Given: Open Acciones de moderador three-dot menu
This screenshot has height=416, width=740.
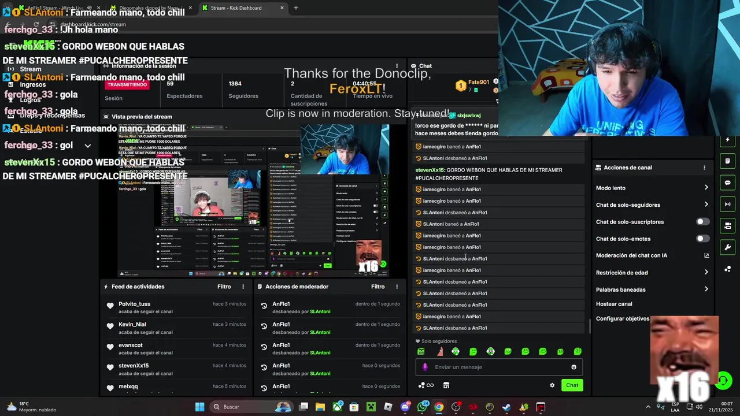Looking at the screenshot, I should (397, 287).
